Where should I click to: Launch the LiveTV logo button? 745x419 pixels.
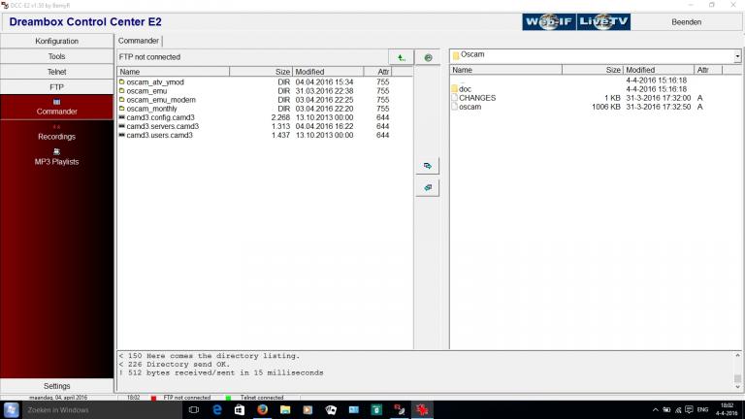point(602,21)
